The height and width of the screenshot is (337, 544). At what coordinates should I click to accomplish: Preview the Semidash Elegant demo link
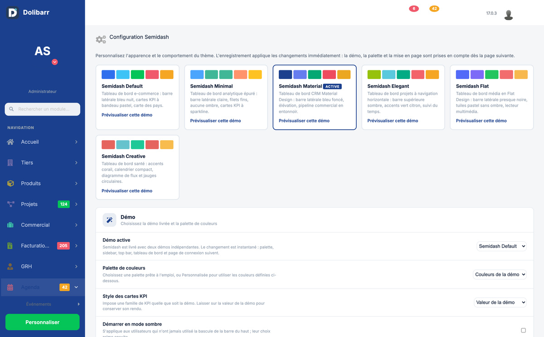393,121
